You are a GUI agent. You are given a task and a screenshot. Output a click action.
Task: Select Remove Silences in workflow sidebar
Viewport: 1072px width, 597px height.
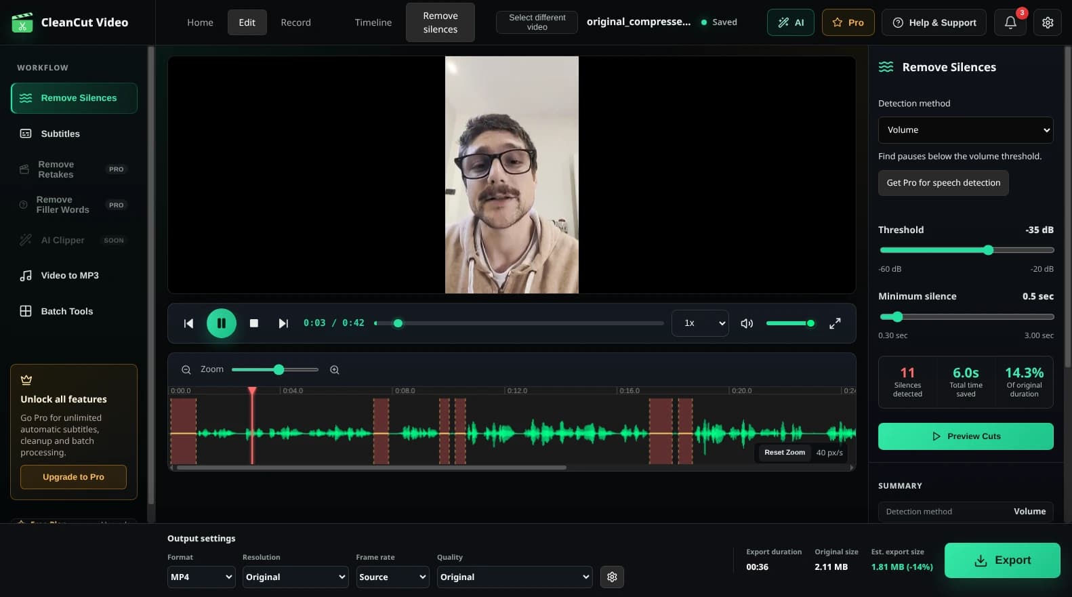pos(74,98)
